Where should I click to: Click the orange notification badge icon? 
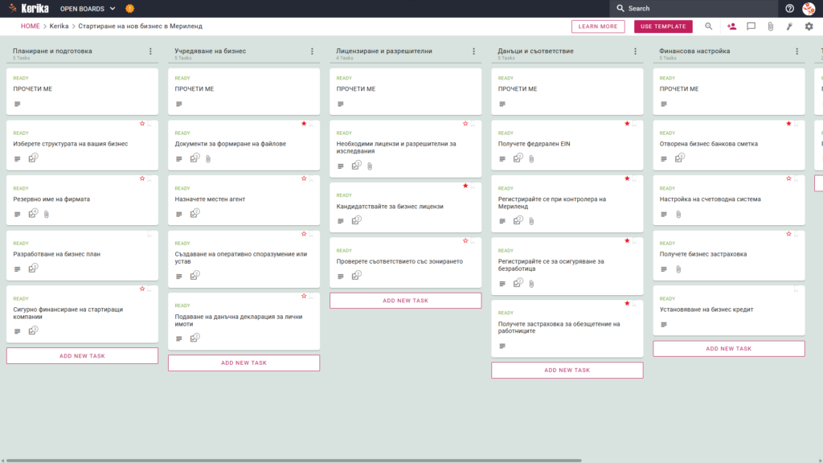(129, 8)
